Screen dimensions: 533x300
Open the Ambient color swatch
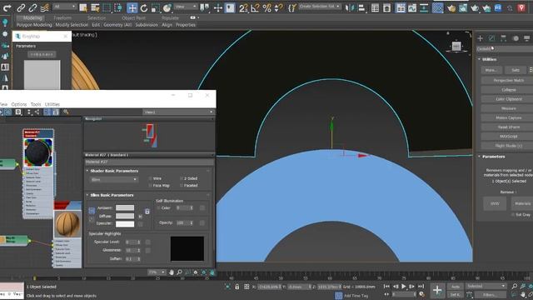click(125, 207)
